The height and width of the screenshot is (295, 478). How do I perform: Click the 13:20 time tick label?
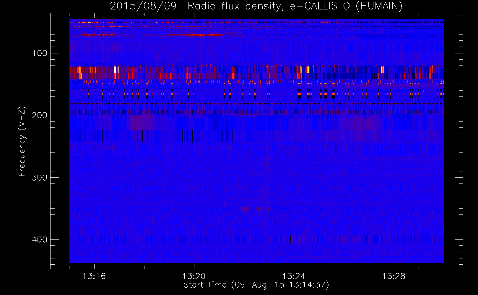click(194, 276)
